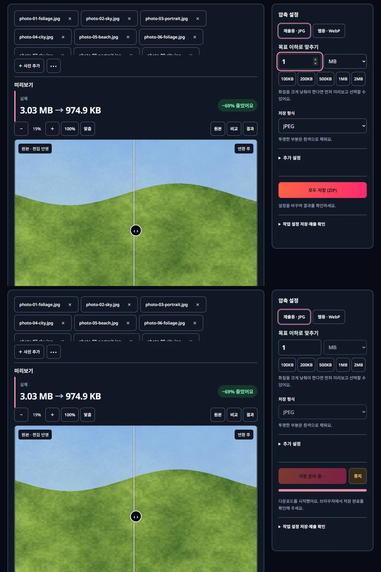The image size is (381, 572).
Task: Click the 중지 button to stop saving
Action: tap(358, 476)
